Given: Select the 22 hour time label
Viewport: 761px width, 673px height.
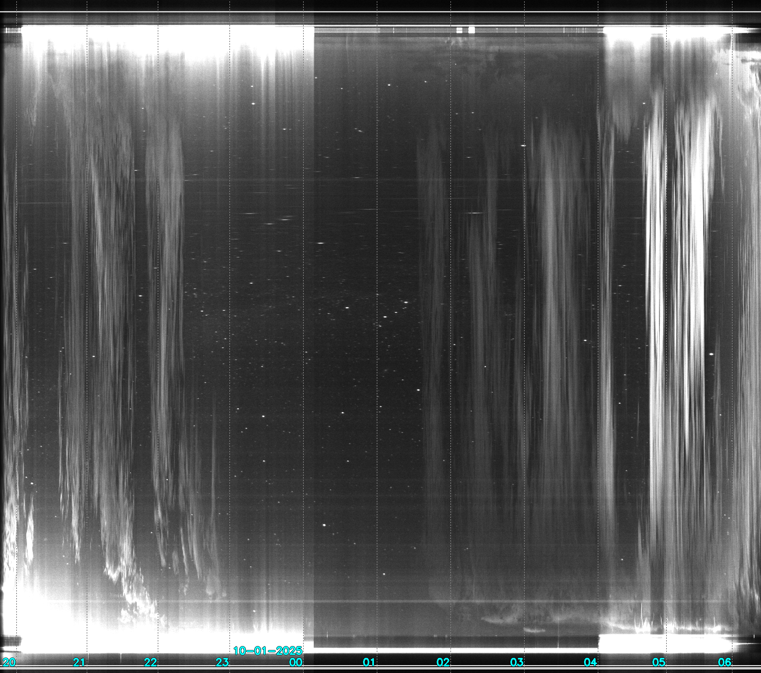Looking at the screenshot, I should pos(150,662).
